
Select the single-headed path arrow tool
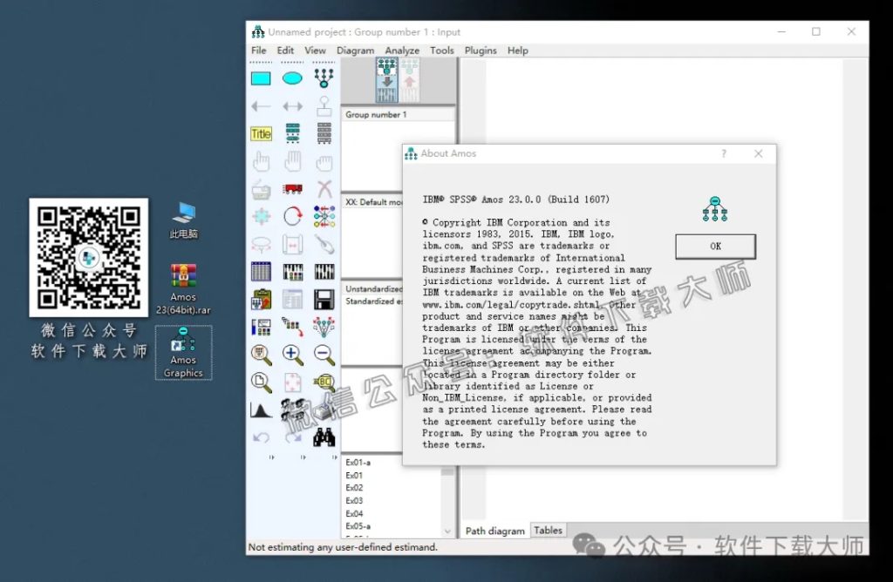[x=262, y=106]
